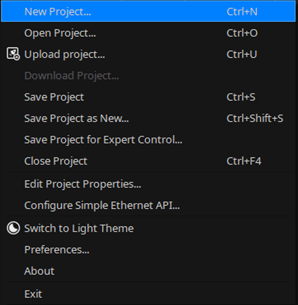Open Configure Simple Ethernet API...
This screenshot has width=298, height=305.
tap(148, 205)
